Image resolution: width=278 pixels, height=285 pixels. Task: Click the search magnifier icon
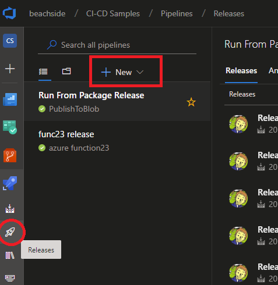tap(52, 45)
